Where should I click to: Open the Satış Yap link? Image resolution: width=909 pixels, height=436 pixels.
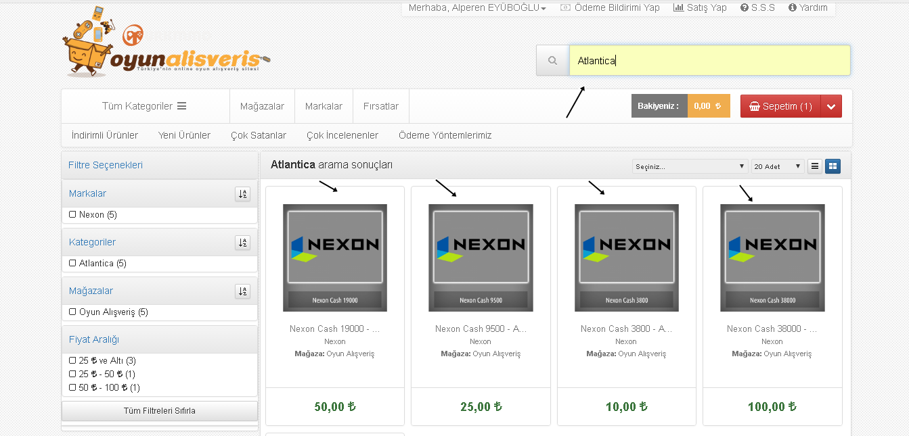pyautogui.click(x=700, y=7)
